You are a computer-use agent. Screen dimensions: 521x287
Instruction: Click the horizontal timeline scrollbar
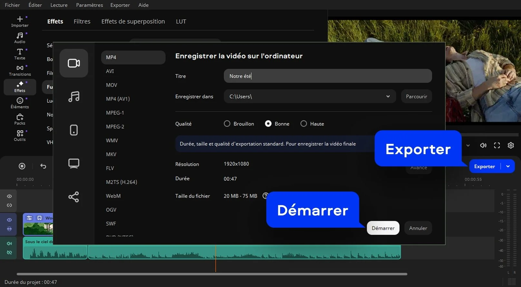pyautogui.click(x=212, y=274)
